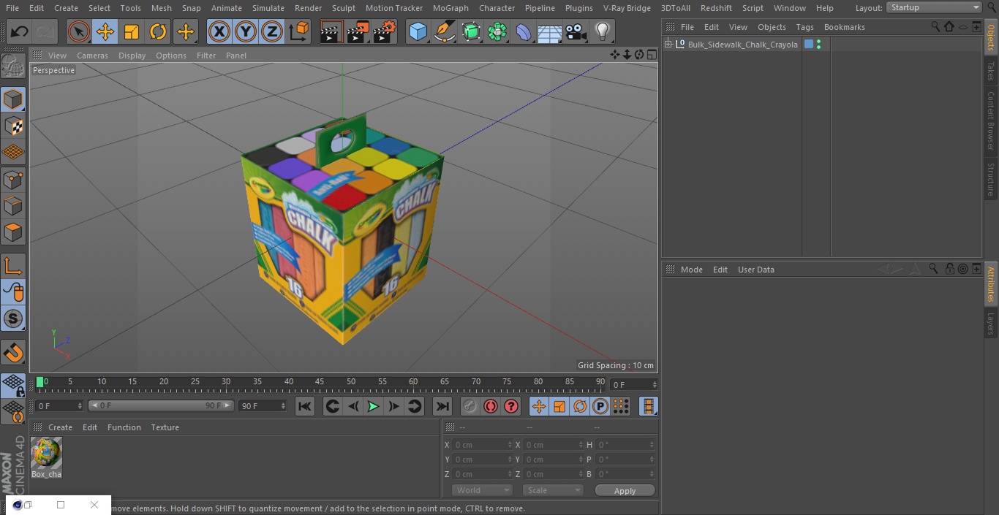This screenshot has height=515, width=999.
Task: Step the end frame 90 F spinner
Action: tap(282, 405)
